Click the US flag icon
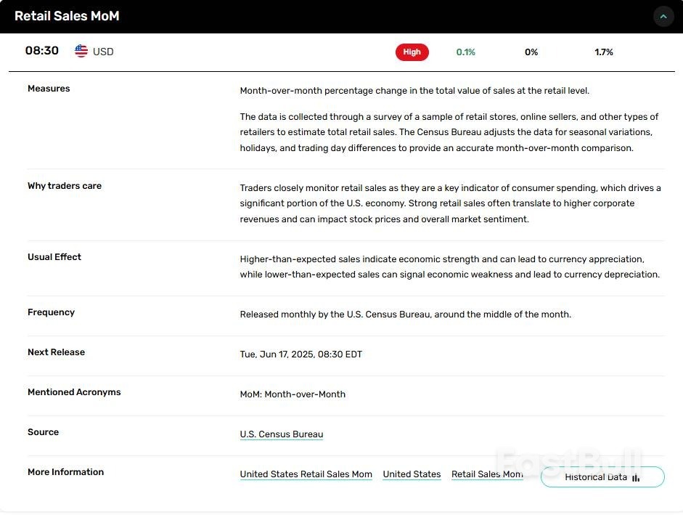This screenshot has height=515, width=683. (x=81, y=52)
